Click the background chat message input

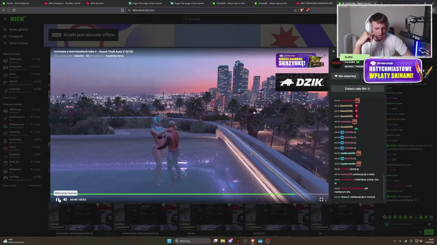point(408,224)
